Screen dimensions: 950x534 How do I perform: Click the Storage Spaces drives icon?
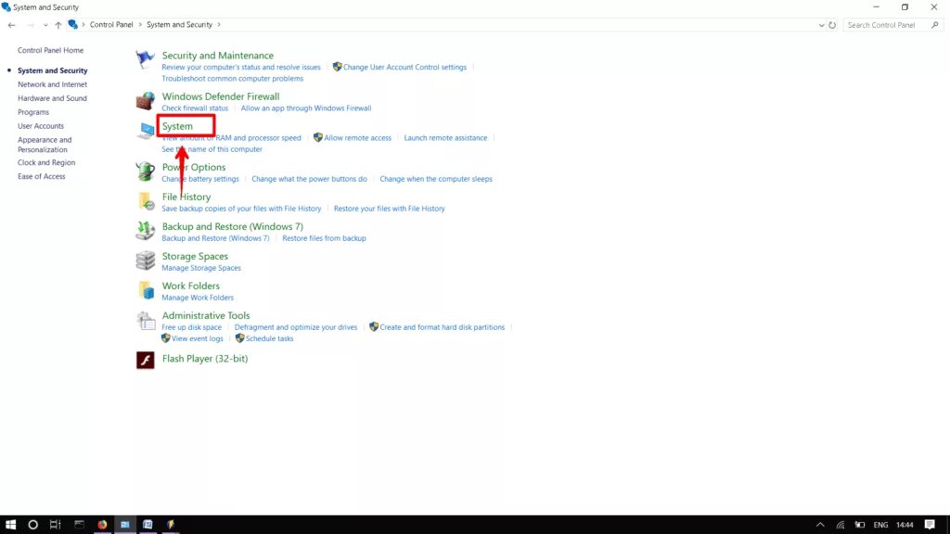click(x=145, y=261)
